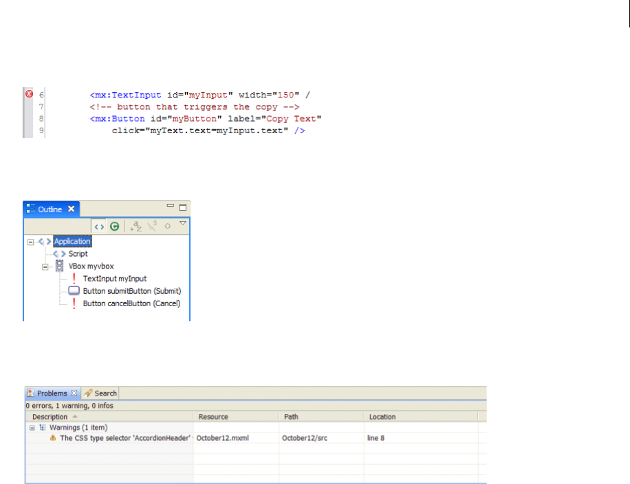Select Button submitButton (Submit) item

coord(132,291)
